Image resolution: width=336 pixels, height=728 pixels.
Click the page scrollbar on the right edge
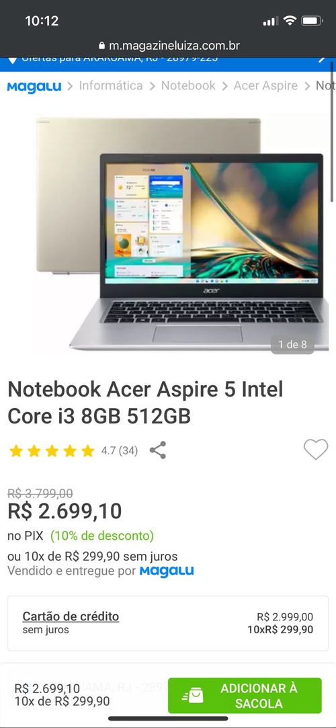click(x=332, y=132)
